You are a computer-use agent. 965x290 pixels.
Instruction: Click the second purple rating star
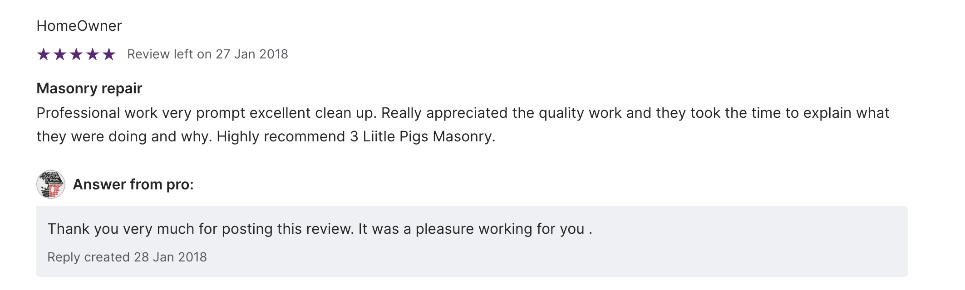pyautogui.click(x=60, y=54)
